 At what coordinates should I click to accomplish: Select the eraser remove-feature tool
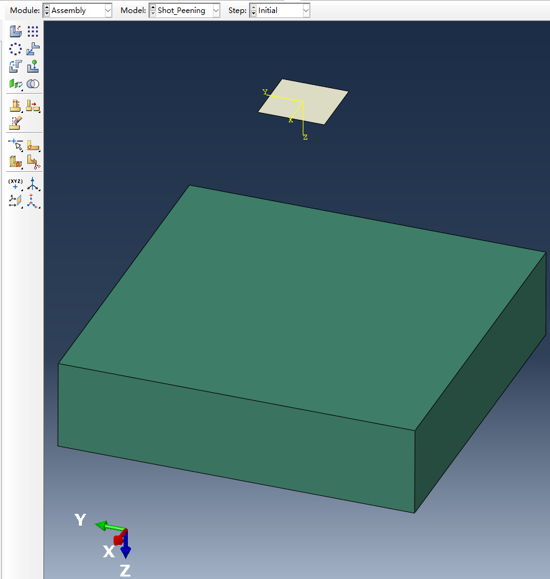click(x=15, y=123)
